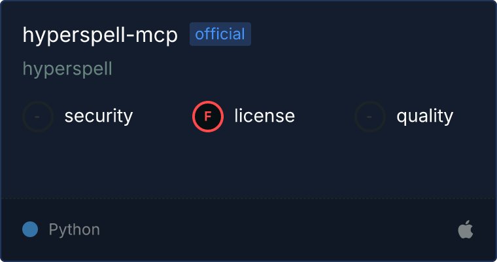The height and width of the screenshot is (262, 497).
Task: Select the quality rating label
Action: [424, 117]
